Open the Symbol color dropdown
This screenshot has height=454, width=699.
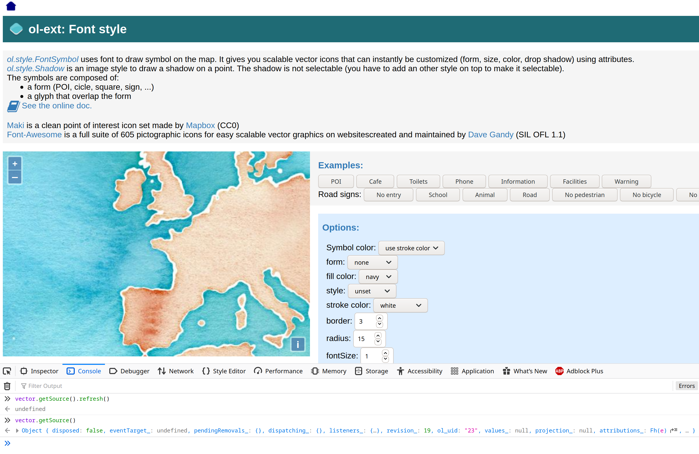(x=411, y=248)
